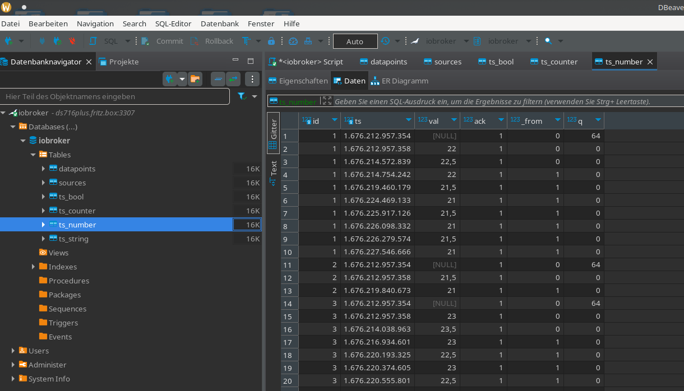
Task: Click the new database connection plug icon
Action: [9, 41]
